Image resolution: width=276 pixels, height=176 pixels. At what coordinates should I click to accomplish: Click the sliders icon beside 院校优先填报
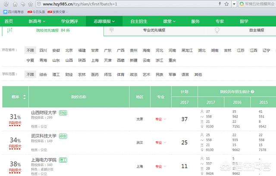[10, 31]
